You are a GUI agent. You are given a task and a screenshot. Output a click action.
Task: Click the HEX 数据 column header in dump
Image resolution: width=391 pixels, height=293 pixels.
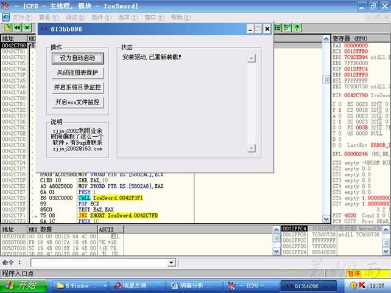(62, 229)
